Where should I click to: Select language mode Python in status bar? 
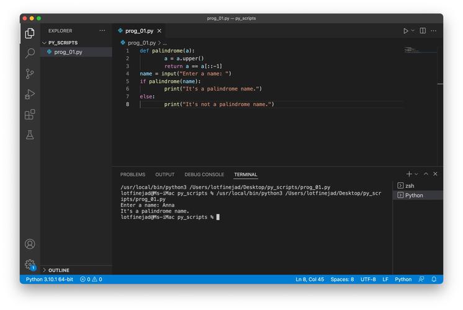[x=403, y=280]
